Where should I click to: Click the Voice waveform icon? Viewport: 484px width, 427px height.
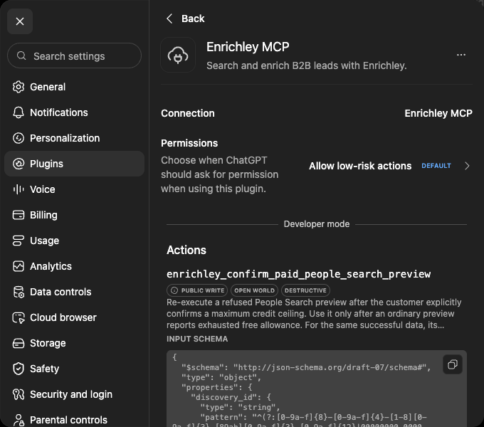[x=19, y=189]
